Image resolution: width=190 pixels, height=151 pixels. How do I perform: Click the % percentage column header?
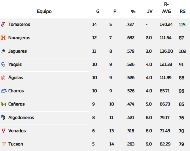pos(133,11)
